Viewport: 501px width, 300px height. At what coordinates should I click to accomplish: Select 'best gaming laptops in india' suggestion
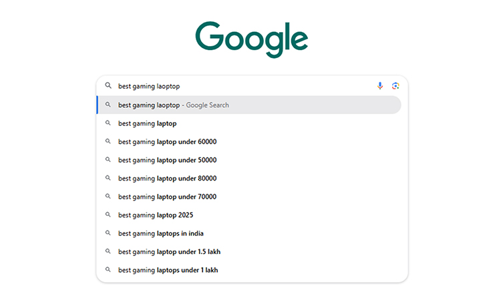tap(161, 233)
